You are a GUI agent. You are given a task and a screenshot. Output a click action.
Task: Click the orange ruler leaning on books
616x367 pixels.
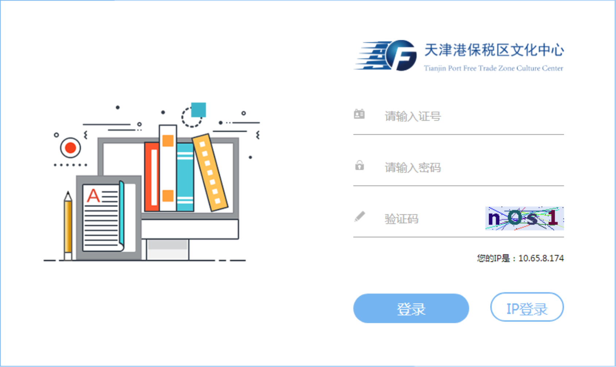coord(210,173)
